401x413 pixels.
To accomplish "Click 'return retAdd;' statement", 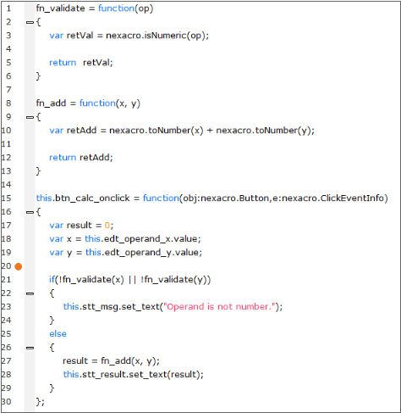I will (x=81, y=158).
